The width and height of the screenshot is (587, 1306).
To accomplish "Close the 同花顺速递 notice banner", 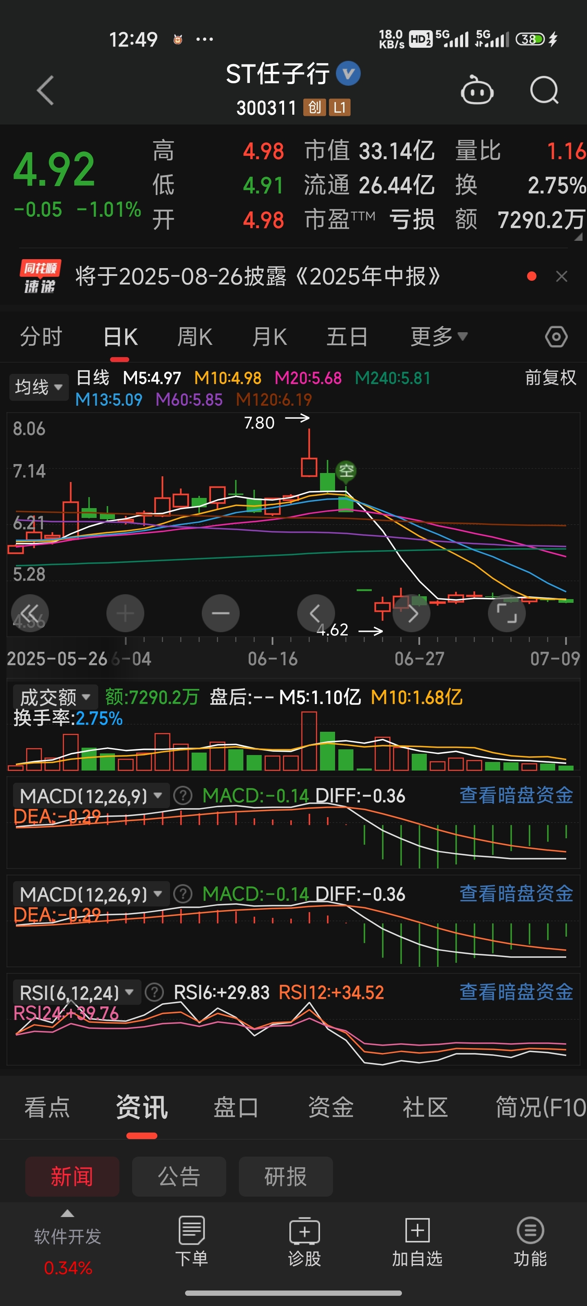I will [x=561, y=276].
